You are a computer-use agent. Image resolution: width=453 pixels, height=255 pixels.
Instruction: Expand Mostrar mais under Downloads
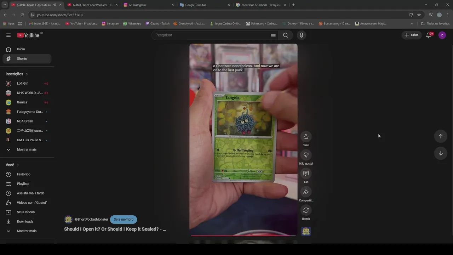(27, 231)
